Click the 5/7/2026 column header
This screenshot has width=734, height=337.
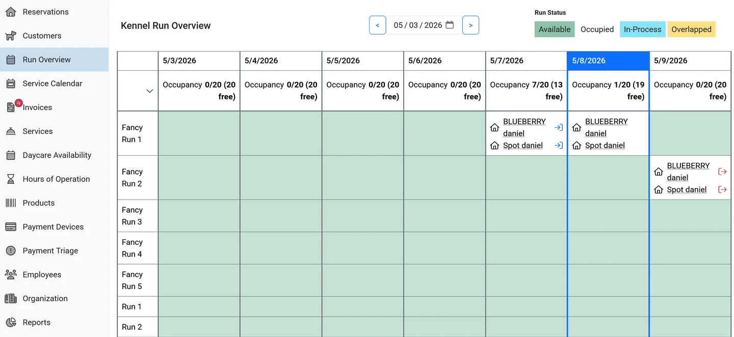click(526, 61)
